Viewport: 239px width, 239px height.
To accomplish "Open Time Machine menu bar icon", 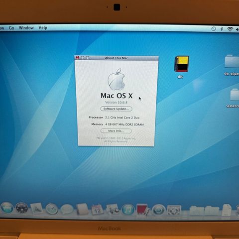I will 214,29.
